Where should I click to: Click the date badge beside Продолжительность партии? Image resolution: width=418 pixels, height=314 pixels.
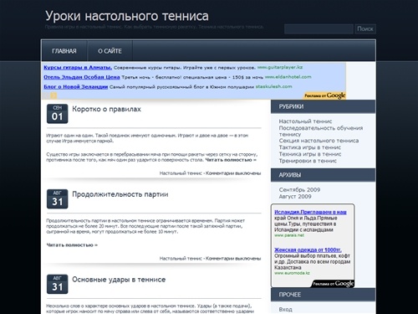click(57, 198)
